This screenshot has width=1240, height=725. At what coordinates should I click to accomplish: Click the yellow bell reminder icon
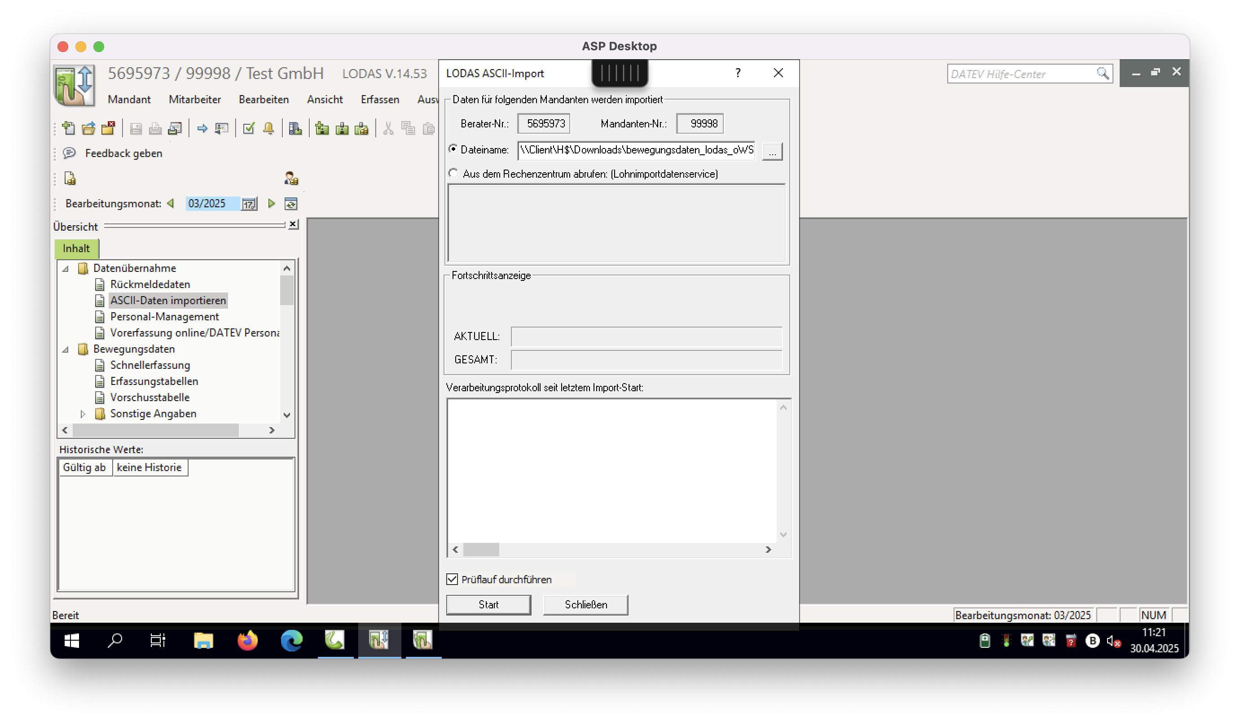tap(268, 128)
